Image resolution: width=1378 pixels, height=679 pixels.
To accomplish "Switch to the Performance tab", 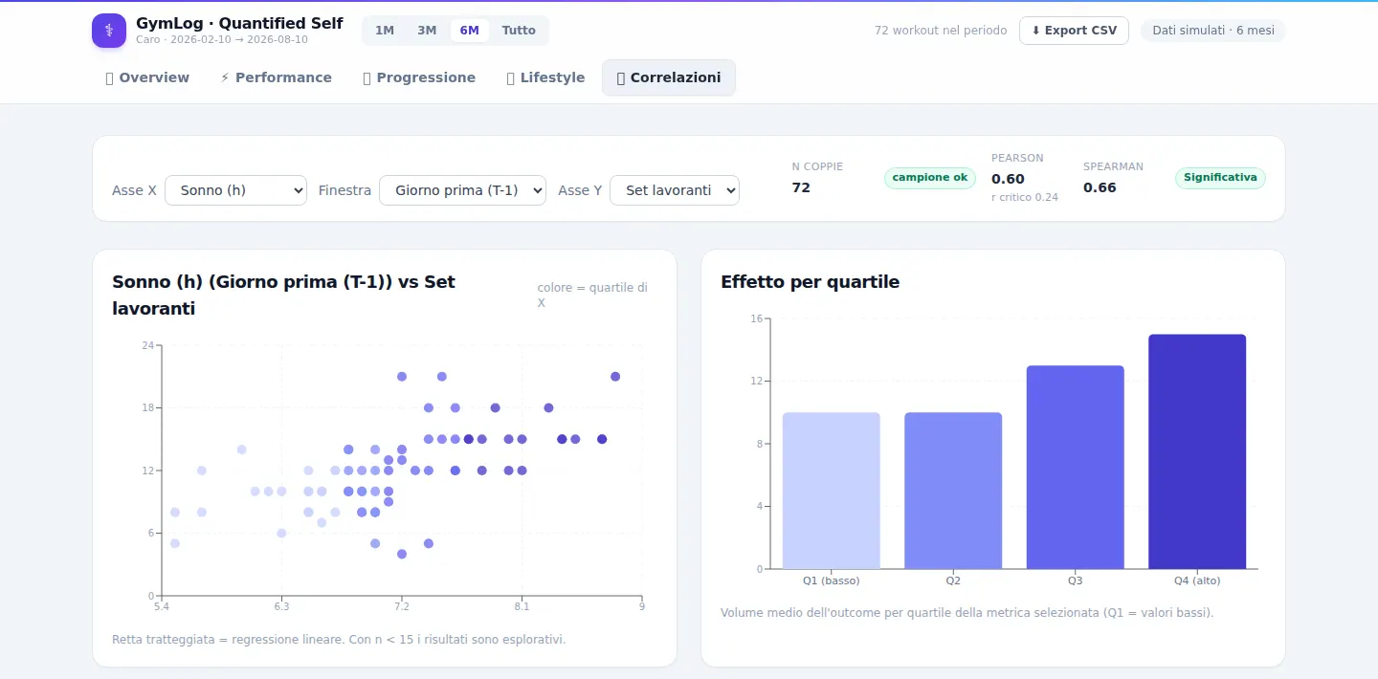I will (x=276, y=77).
